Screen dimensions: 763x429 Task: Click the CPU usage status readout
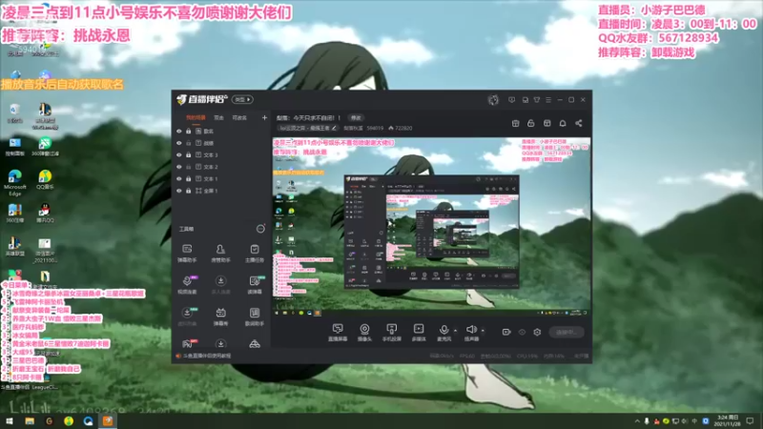[x=527, y=356]
